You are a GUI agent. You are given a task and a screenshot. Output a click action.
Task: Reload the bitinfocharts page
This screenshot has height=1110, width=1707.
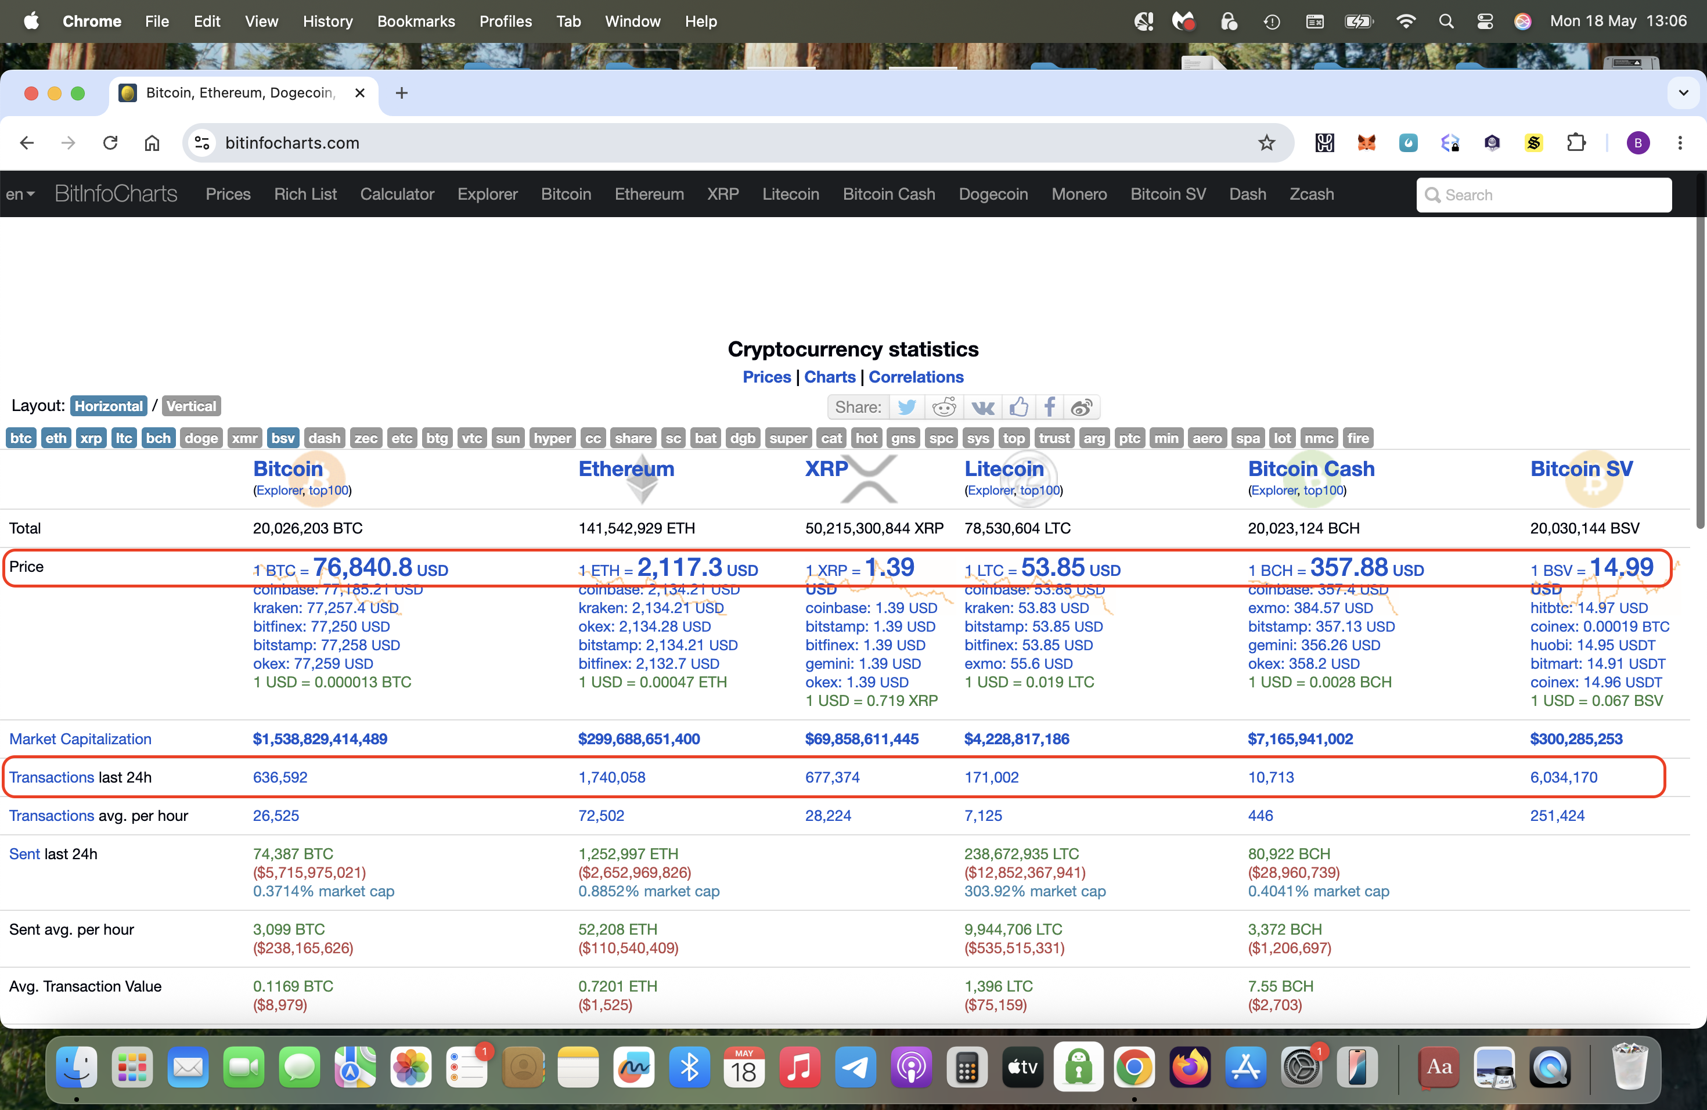click(x=110, y=143)
